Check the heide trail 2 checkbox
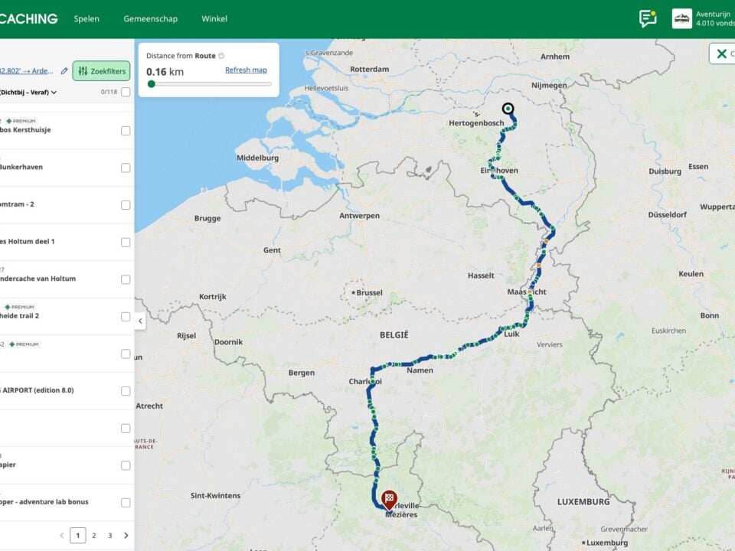This screenshot has width=735, height=551. click(x=126, y=317)
